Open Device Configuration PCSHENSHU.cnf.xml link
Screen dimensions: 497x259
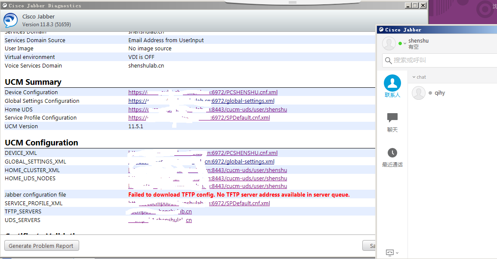pos(203,92)
